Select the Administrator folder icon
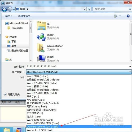The width and height of the screenshot is (132, 132). point(41,48)
